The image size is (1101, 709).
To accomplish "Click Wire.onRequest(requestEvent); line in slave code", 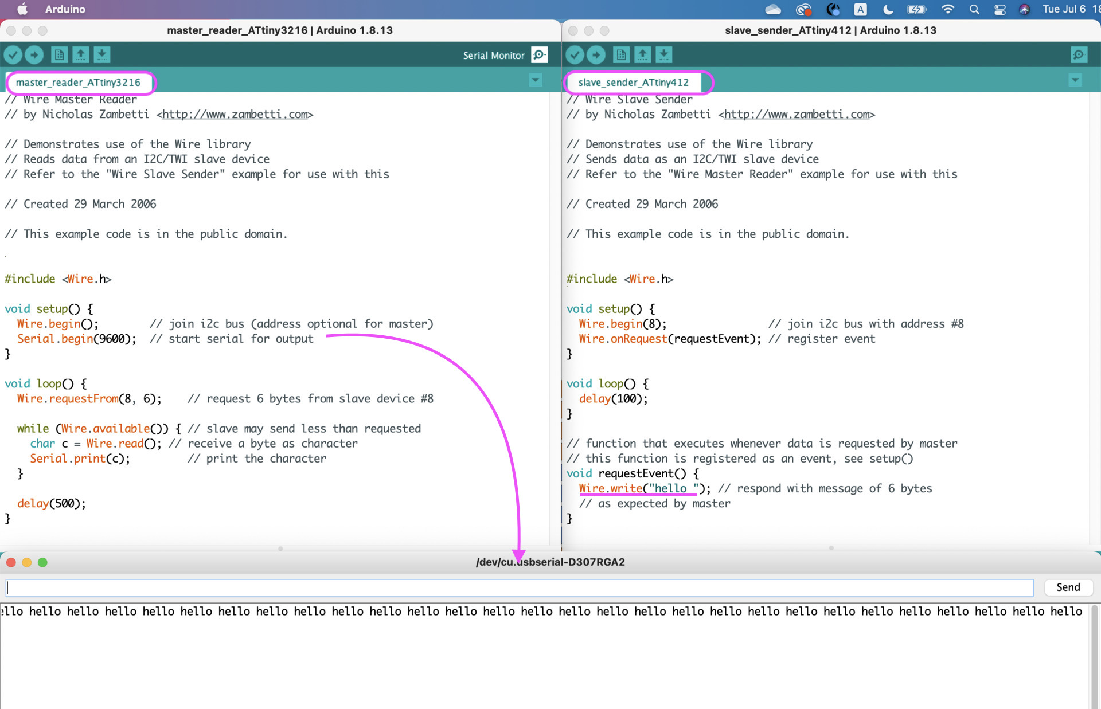I will click(670, 339).
